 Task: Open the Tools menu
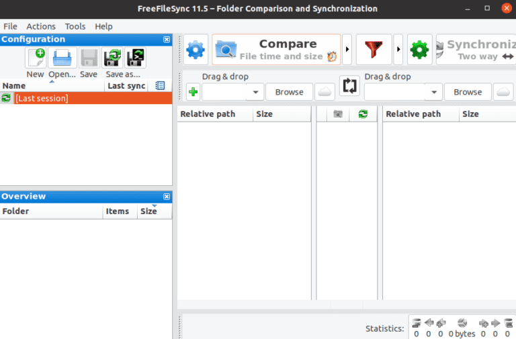coord(75,26)
